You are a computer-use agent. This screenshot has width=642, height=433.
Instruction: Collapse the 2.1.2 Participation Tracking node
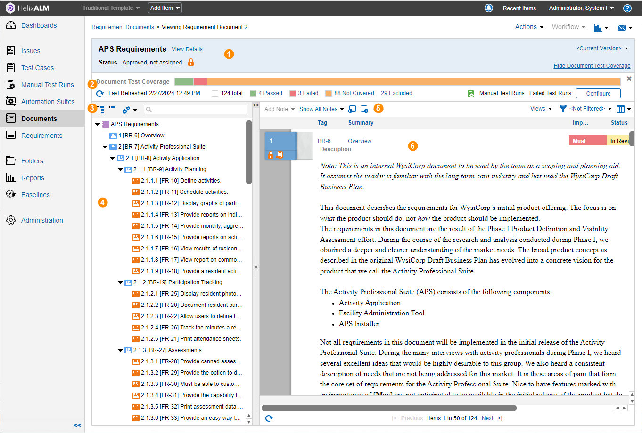tap(120, 282)
